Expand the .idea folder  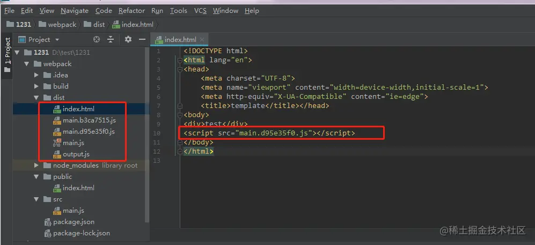pyautogui.click(x=36, y=75)
